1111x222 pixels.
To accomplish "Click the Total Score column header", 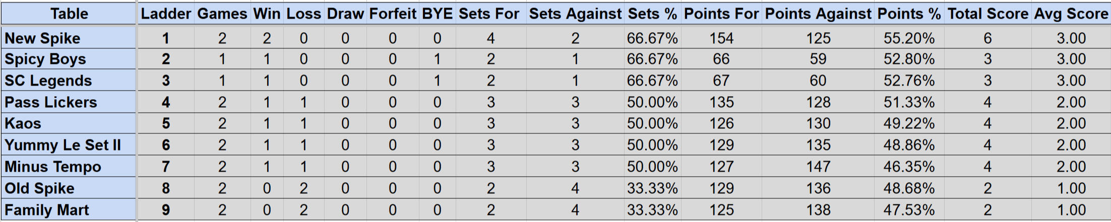I will tap(987, 14).
